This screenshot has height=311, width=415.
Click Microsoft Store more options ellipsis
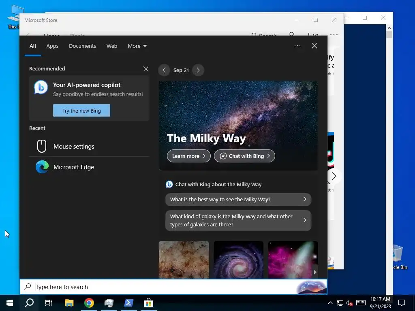click(x=334, y=34)
